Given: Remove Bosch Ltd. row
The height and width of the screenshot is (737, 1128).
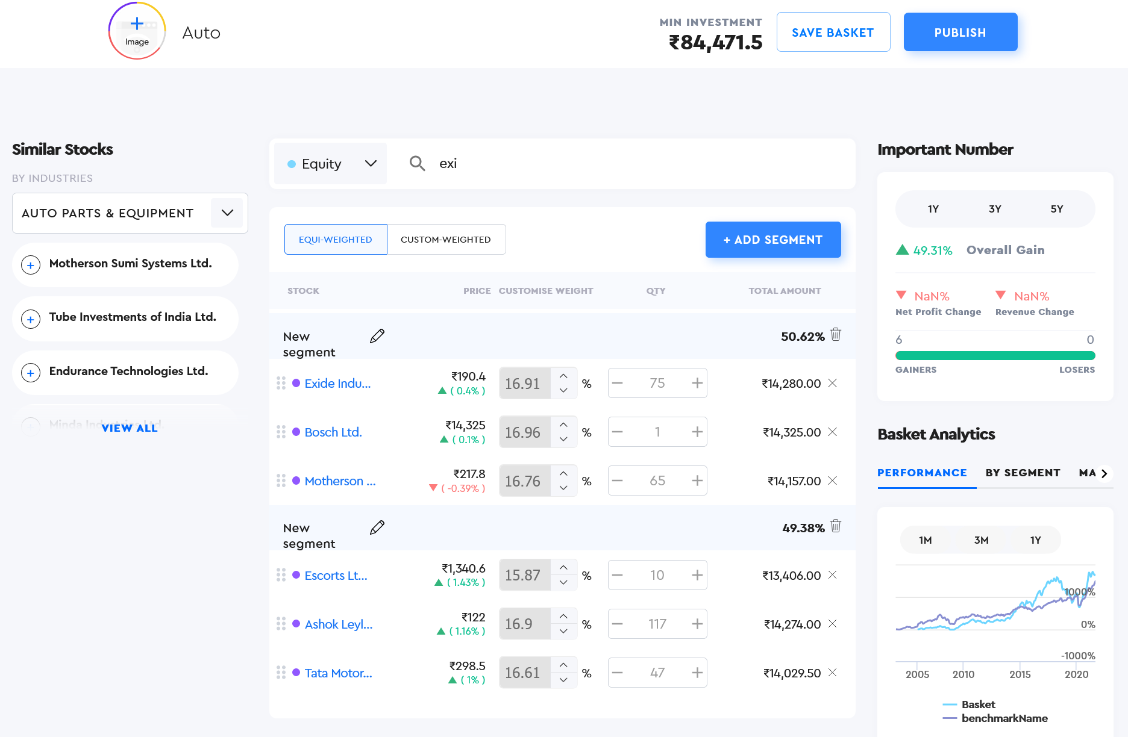Looking at the screenshot, I should tap(833, 432).
